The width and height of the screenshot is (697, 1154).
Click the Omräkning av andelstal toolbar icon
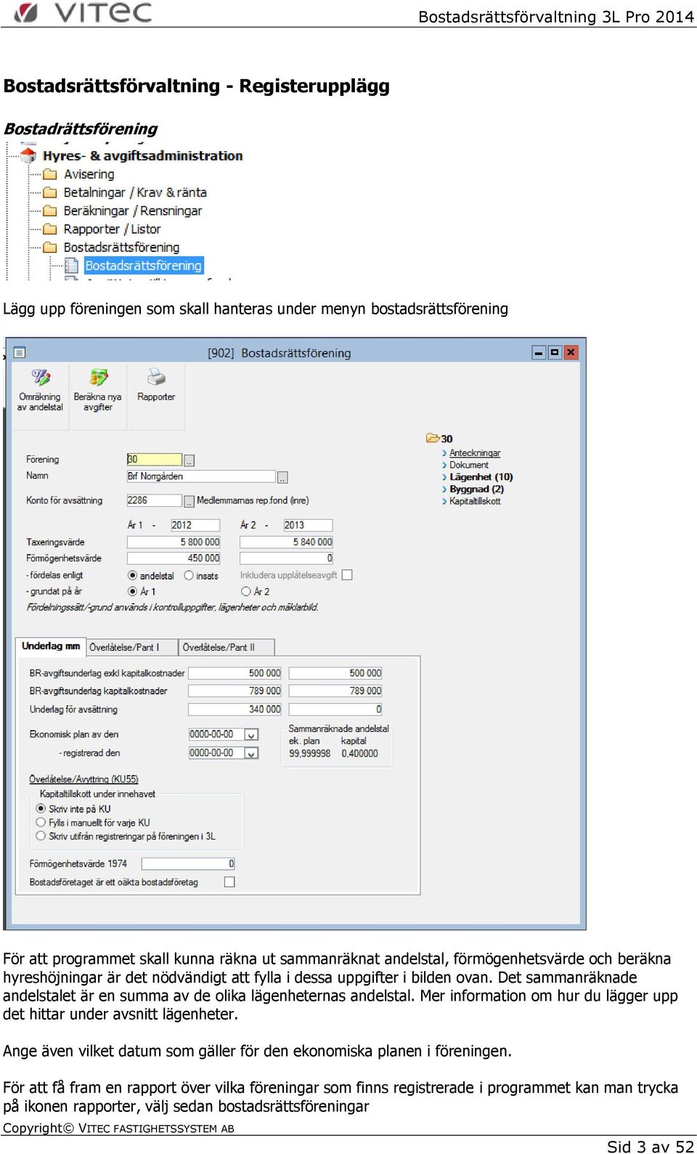pyautogui.click(x=40, y=378)
